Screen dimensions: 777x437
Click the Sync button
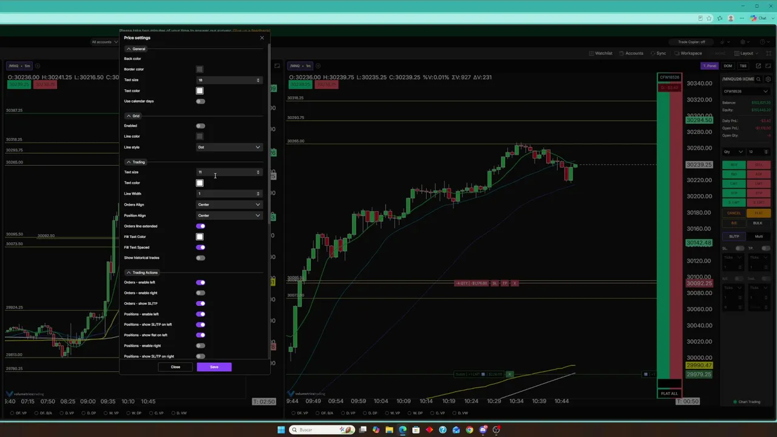coord(658,53)
